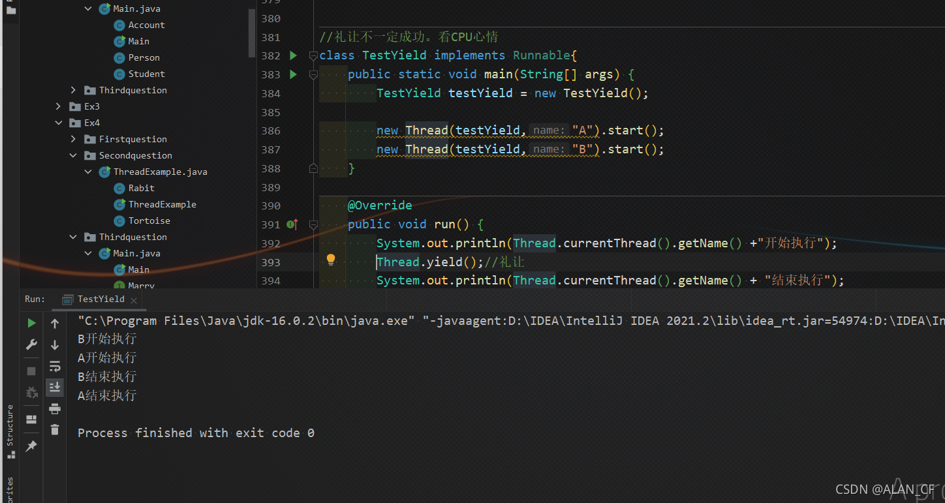Click the "A" string on line 386
Screen dimensions: 945x503
click(583, 130)
